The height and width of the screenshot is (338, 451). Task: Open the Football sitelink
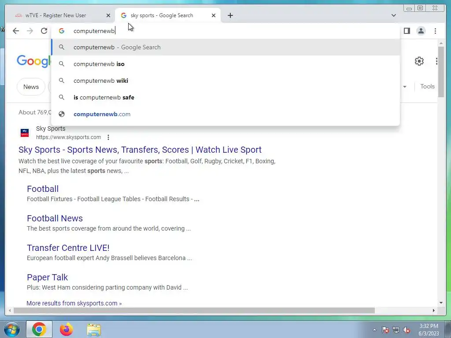tap(43, 189)
